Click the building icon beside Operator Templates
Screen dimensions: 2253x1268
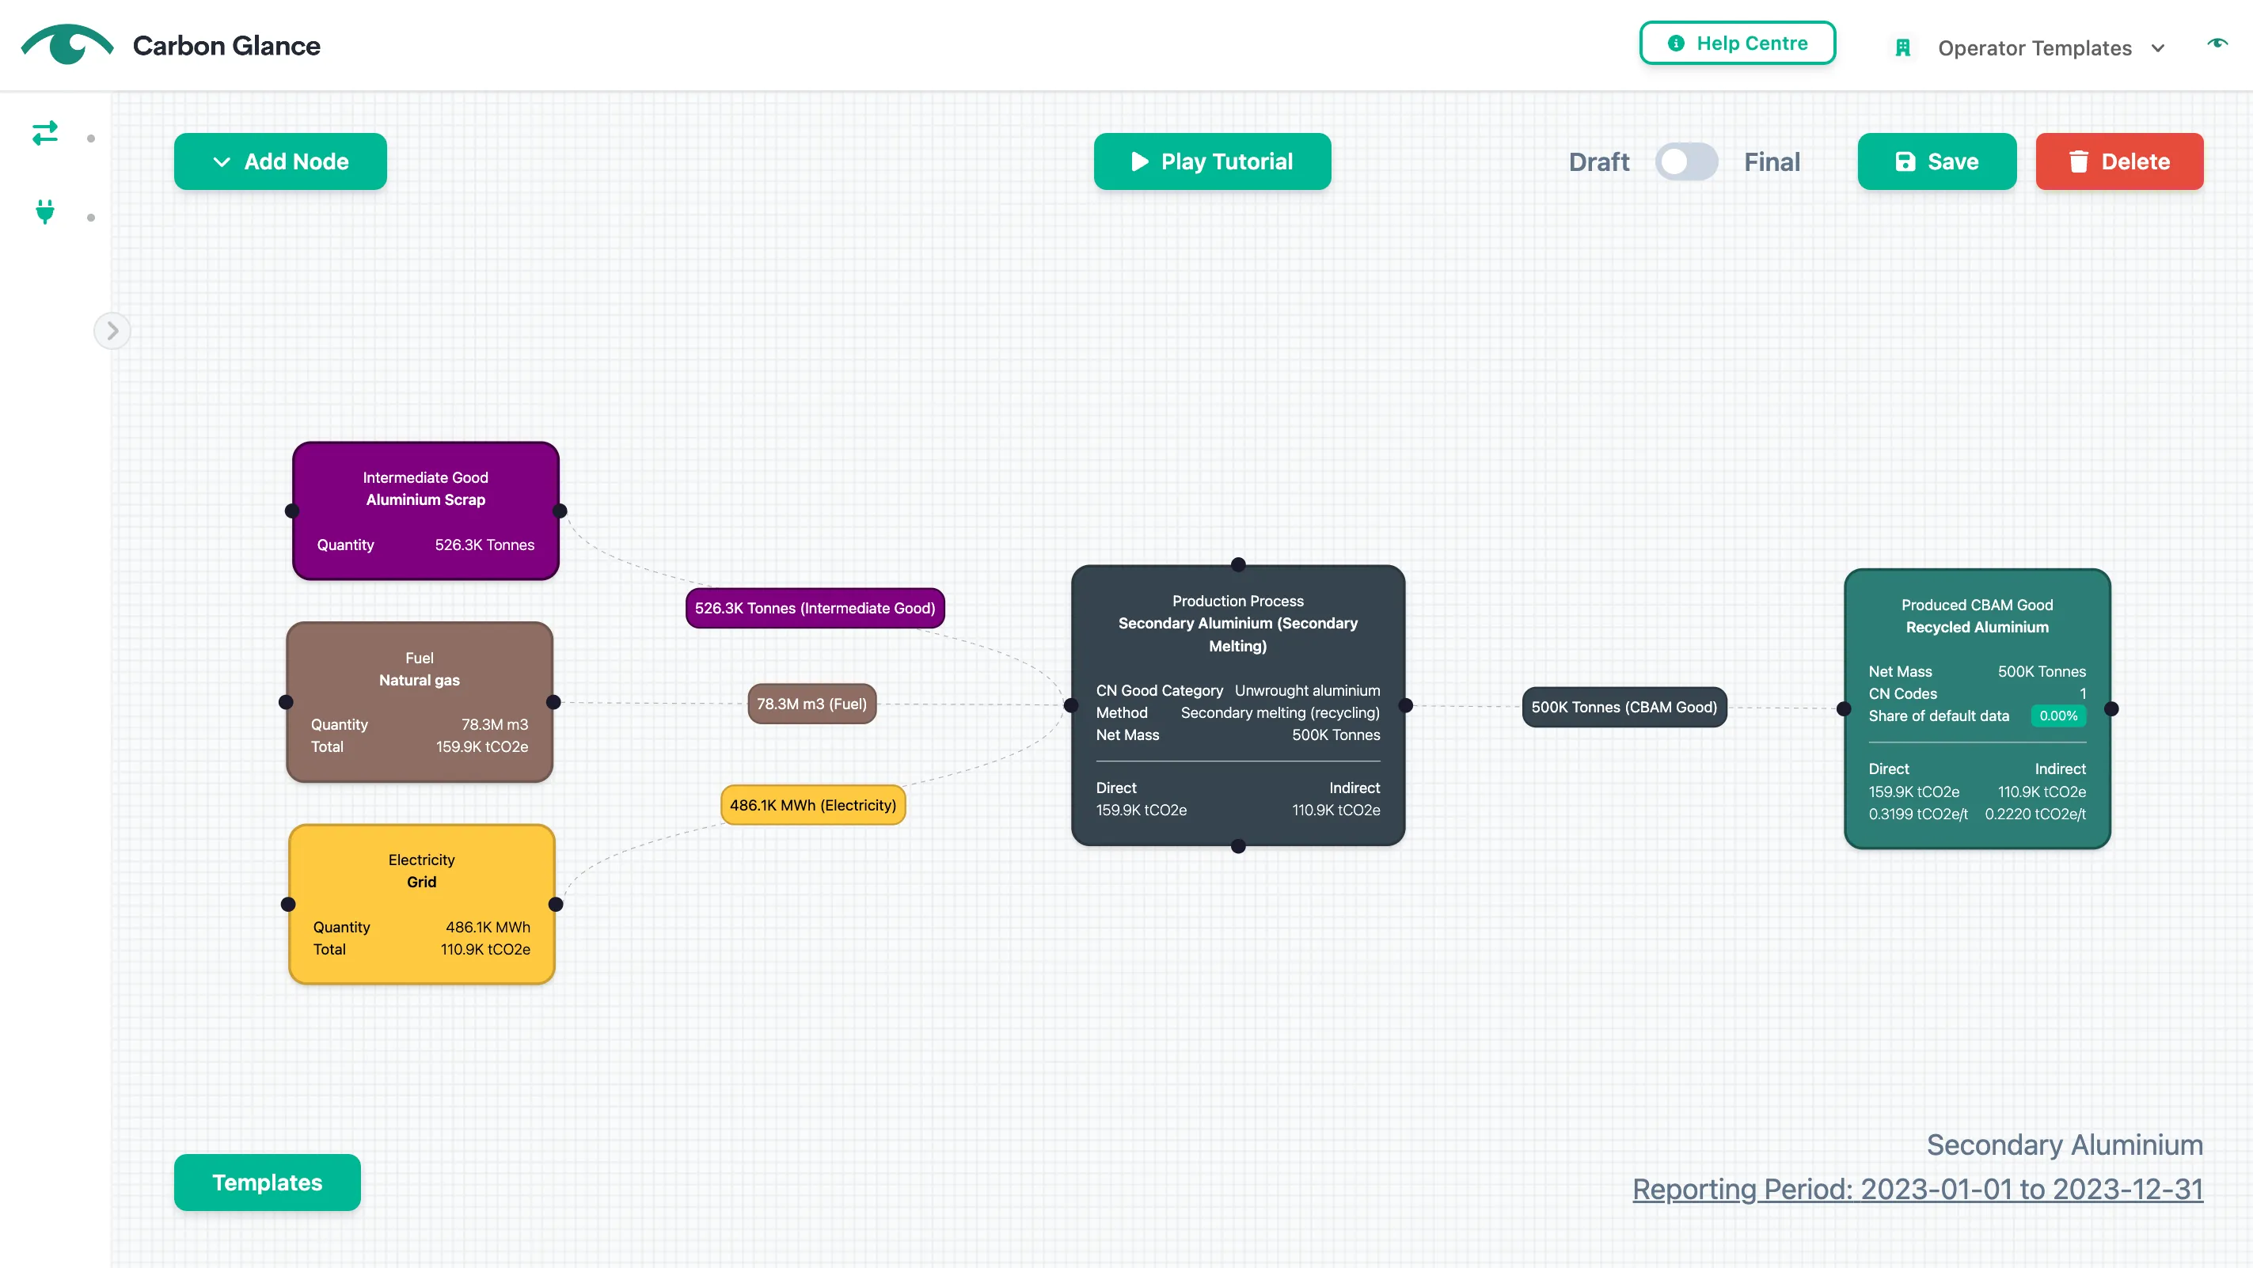(x=1902, y=48)
